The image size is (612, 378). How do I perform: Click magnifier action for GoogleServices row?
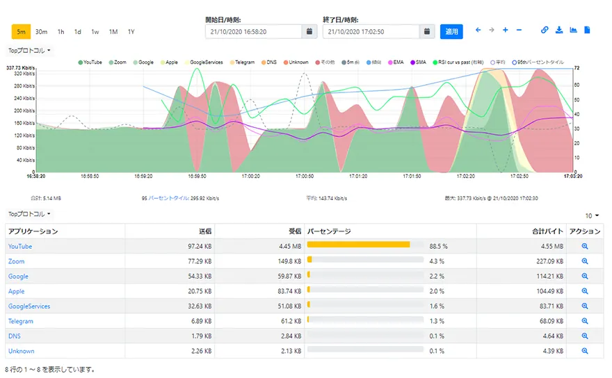(585, 306)
